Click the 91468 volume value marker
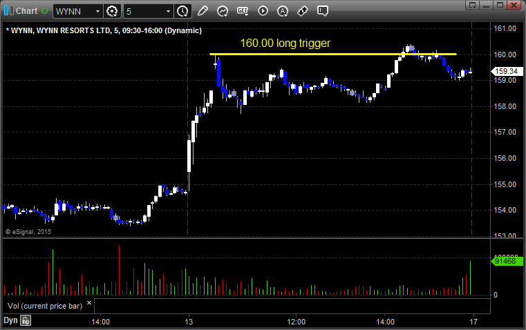 click(507, 261)
